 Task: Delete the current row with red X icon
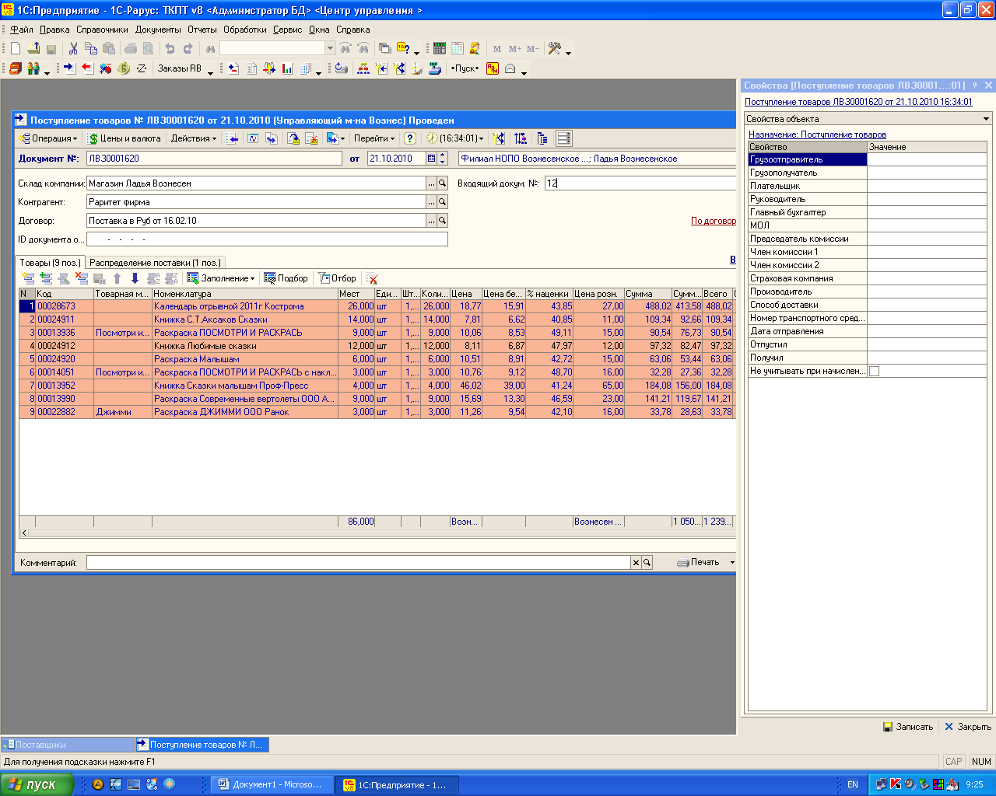(x=82, y=278)
